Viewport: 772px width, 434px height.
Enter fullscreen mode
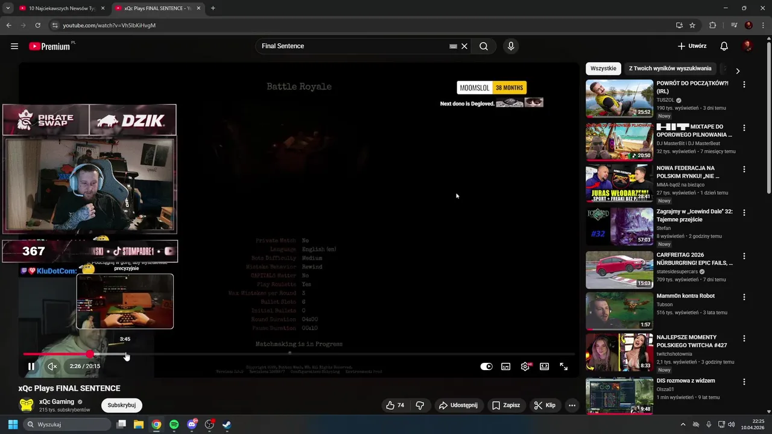click(564, 366)
